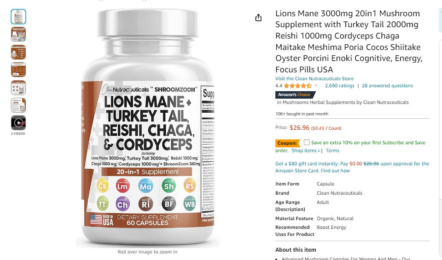
Task: View the third product thumbnail image
Action: click(x=18, y=52)
